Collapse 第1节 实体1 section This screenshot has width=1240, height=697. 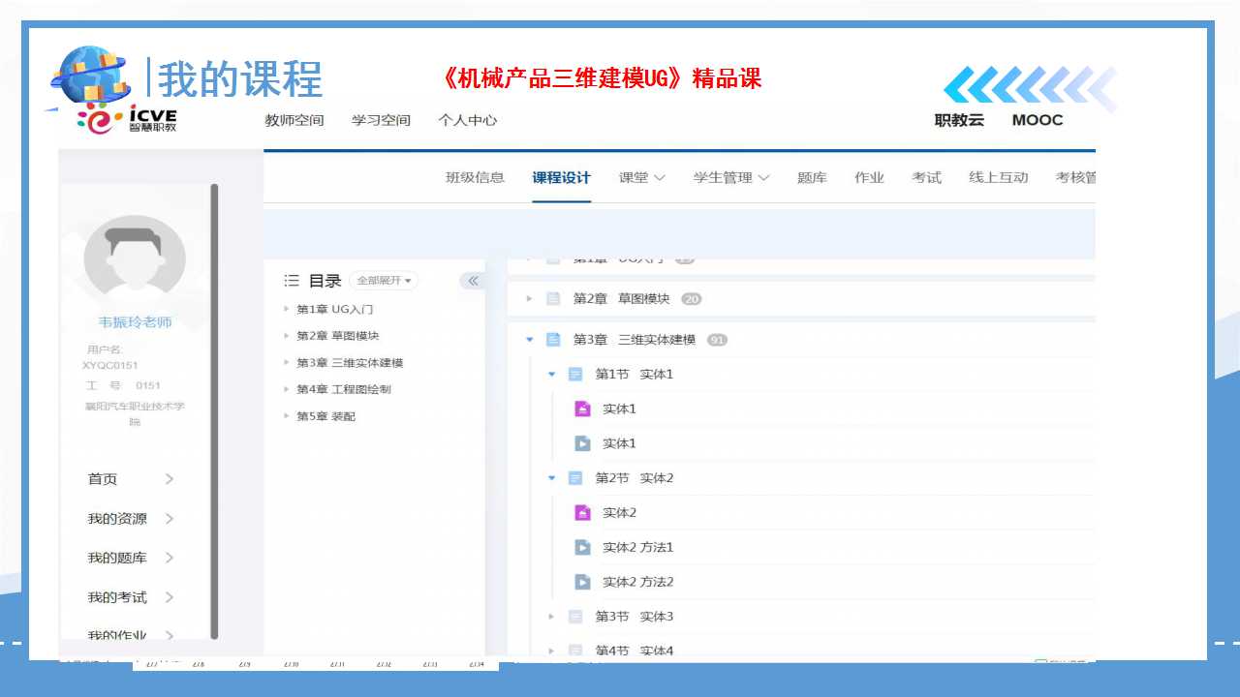(x=551, y=374)
